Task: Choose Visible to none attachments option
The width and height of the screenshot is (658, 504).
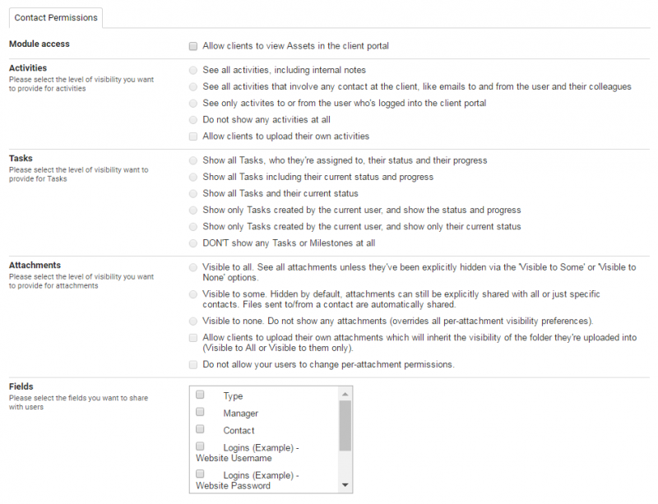Action: tap(192, 321)
